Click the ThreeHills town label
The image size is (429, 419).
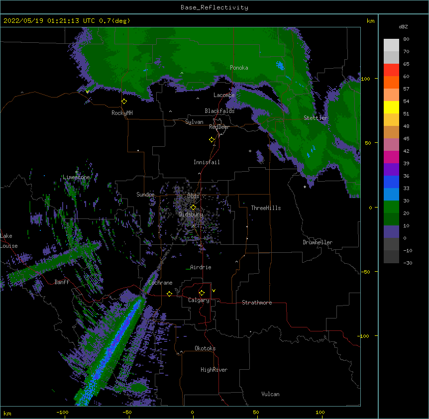coord(266,208)
